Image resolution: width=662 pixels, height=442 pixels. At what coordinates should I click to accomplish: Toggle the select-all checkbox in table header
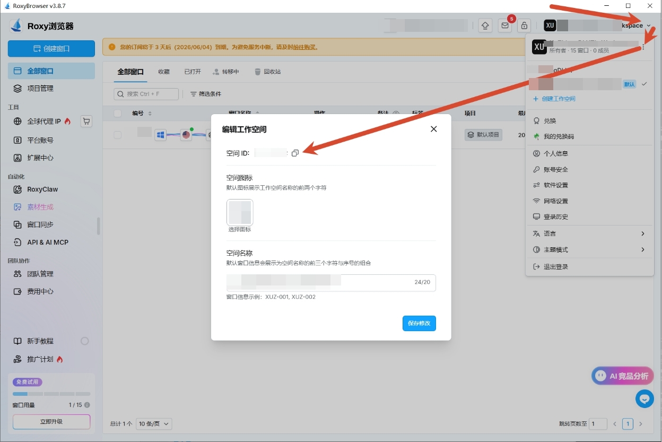118,114
